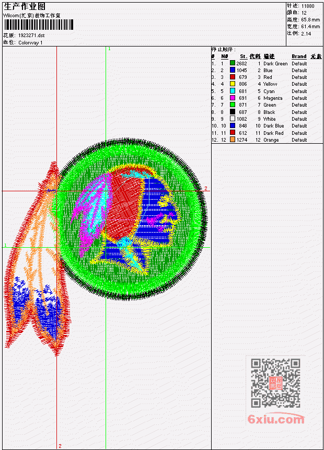Click the 'St.' column header
Screen dimensions: 324x450
[244, 56]
